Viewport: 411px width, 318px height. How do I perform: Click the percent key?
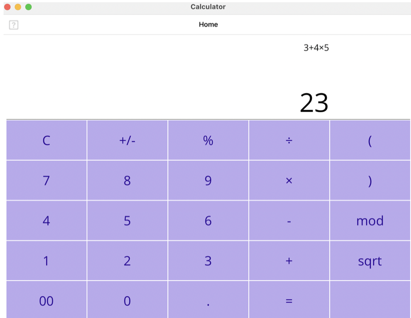coord(208,140)
